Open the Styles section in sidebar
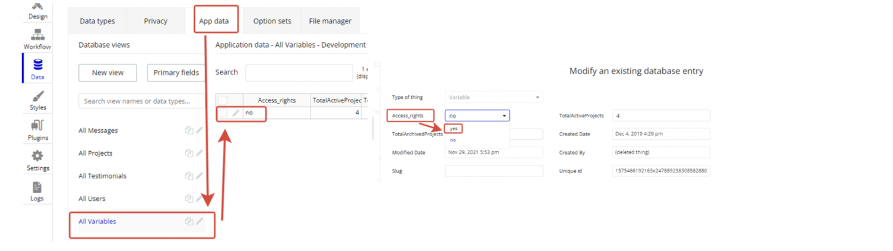The image size is (893, 251). coord(38,100)
